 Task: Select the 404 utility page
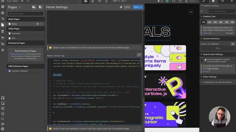(x=25, y=38)
